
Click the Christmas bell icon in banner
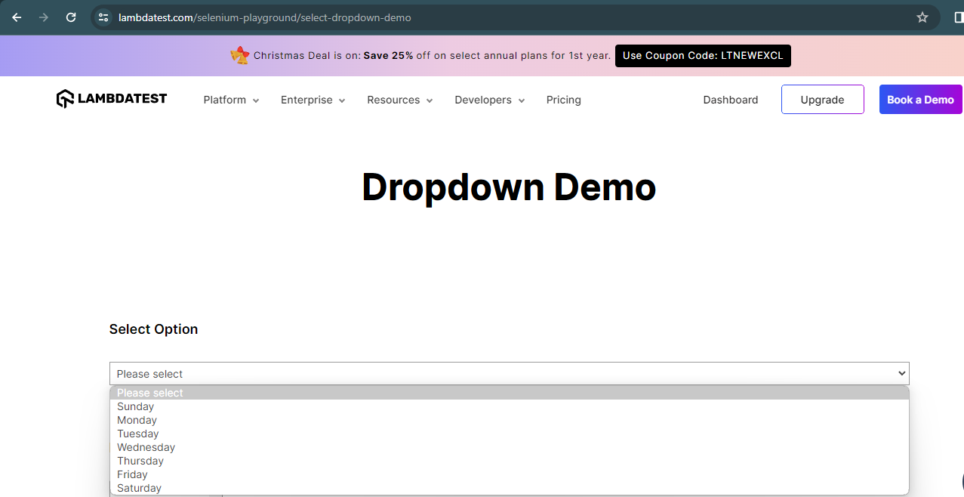240,56
